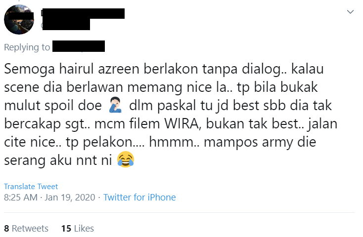
Task: Click the Jan 19, 2020 date text
Action: [70, 197]
